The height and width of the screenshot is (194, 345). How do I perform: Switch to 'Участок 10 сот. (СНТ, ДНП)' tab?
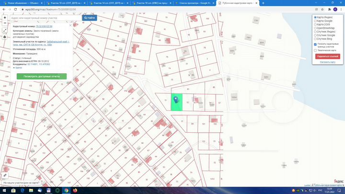click(66, 3)
